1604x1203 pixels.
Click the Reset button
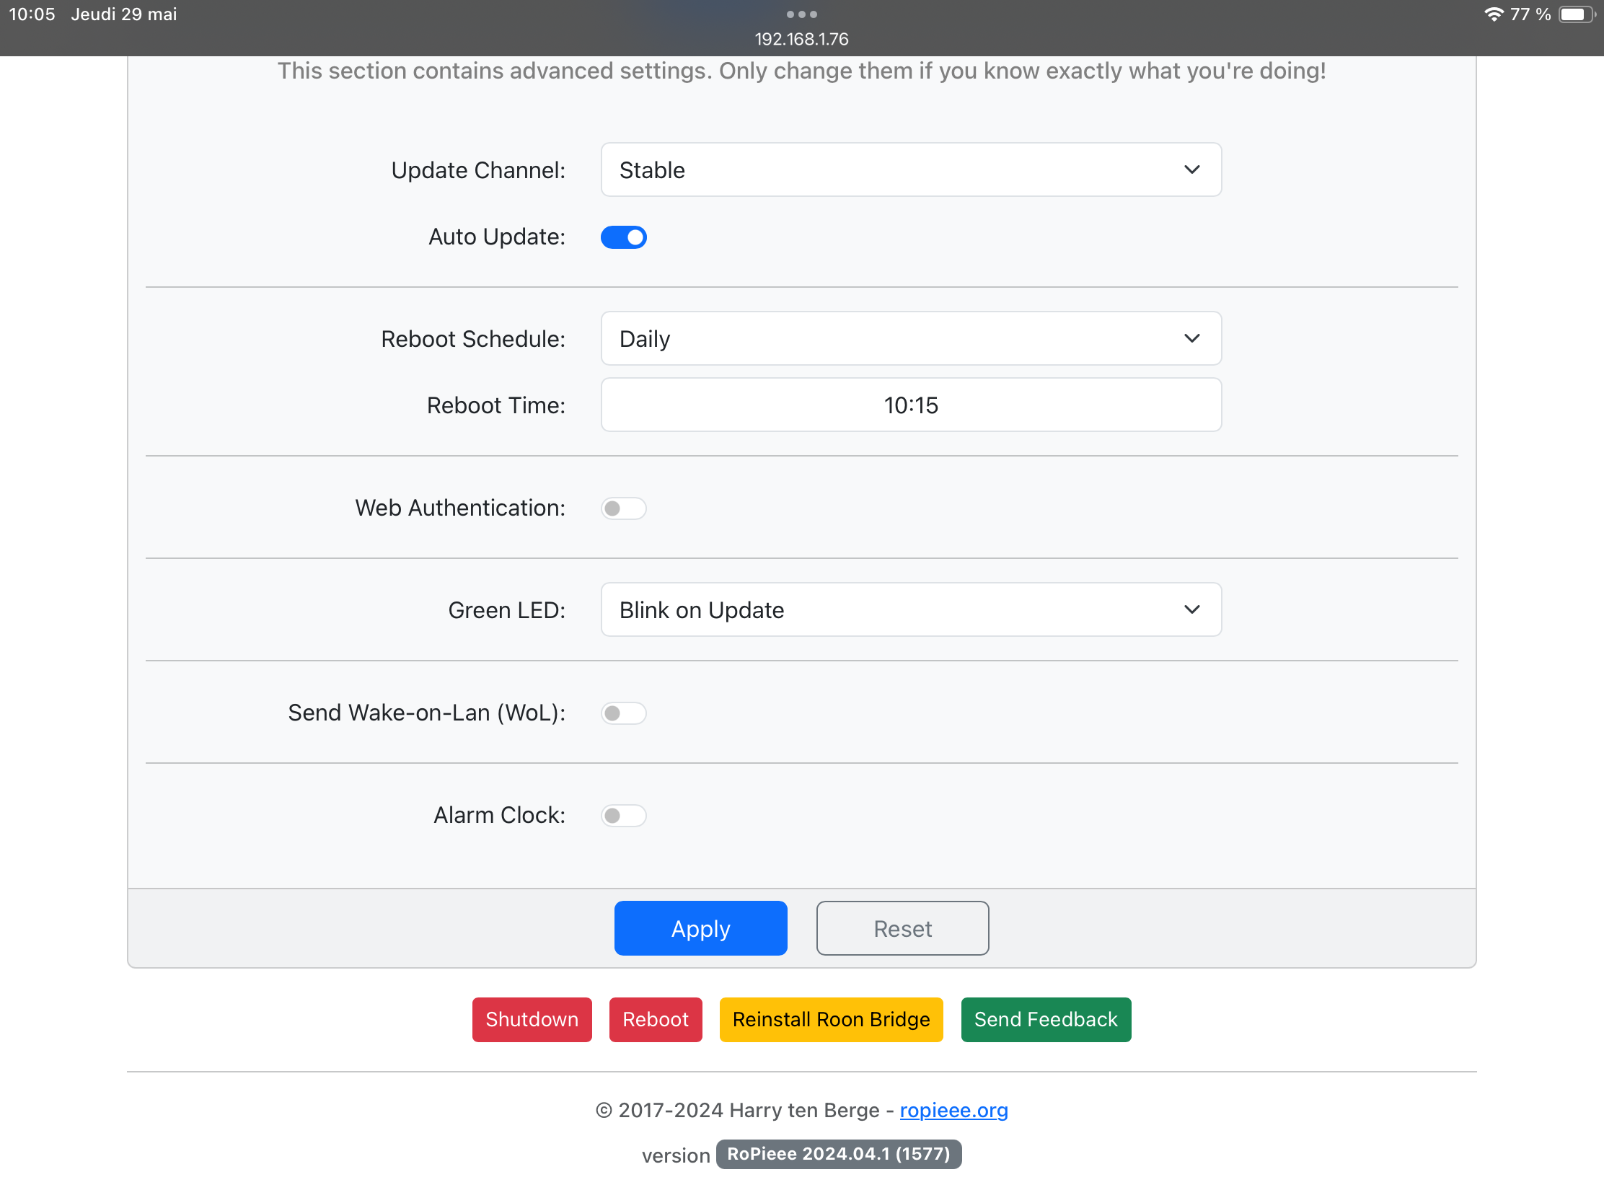coord(902,928)
